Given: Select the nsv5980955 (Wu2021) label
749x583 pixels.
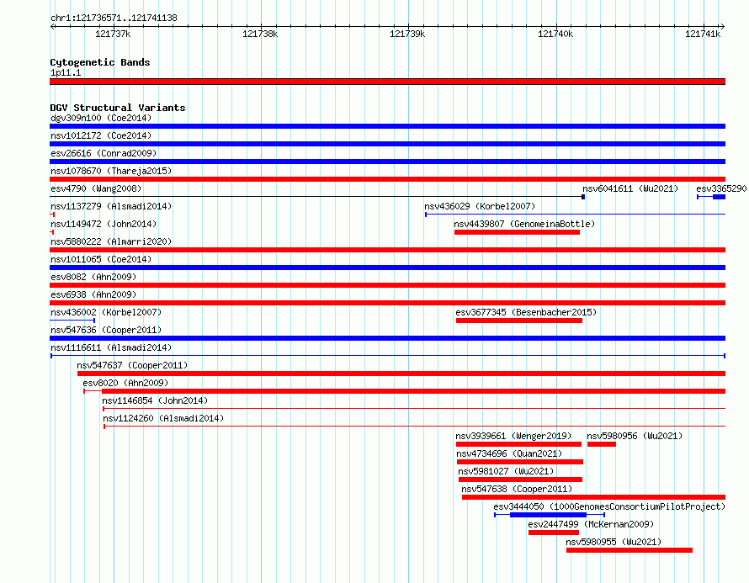Looking at the screenshot, I should [614, 542].
